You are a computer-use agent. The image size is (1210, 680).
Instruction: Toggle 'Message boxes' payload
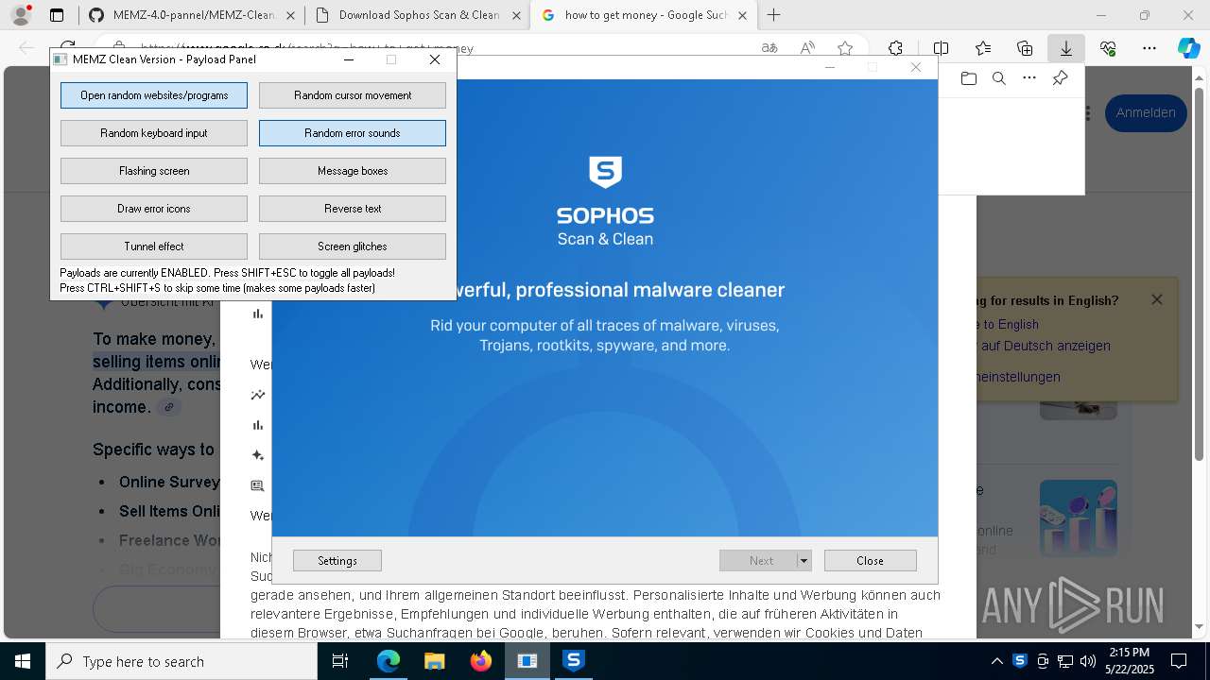click(353, 171)
